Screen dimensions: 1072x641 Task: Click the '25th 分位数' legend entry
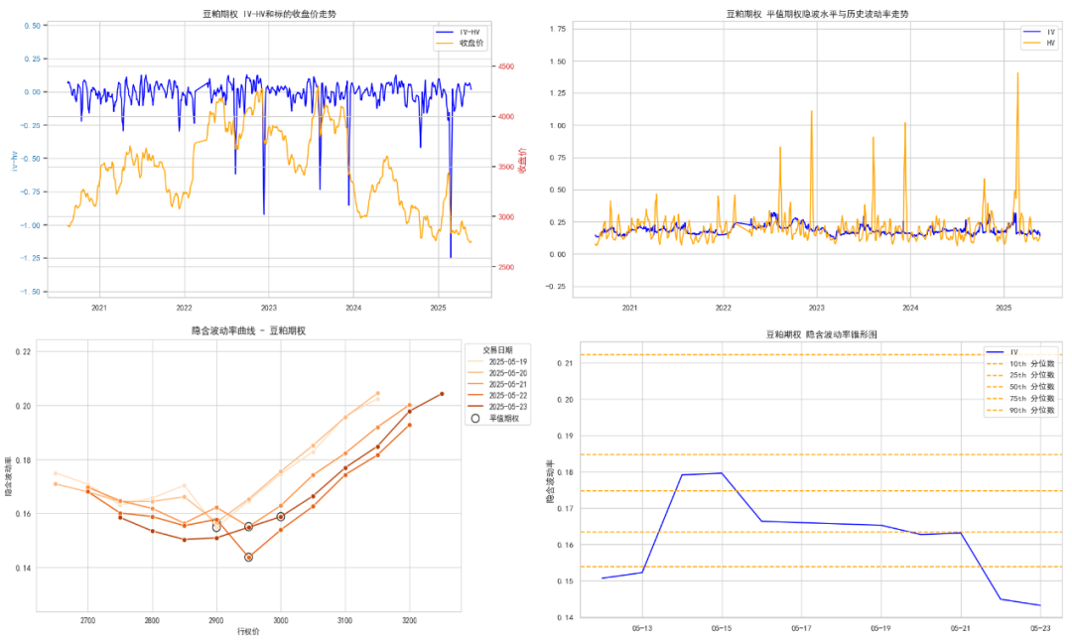pyautogui.click(x=1020, y=375)
